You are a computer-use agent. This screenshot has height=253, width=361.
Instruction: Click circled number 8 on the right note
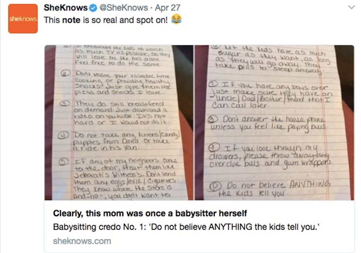click(x=213, y=119)
